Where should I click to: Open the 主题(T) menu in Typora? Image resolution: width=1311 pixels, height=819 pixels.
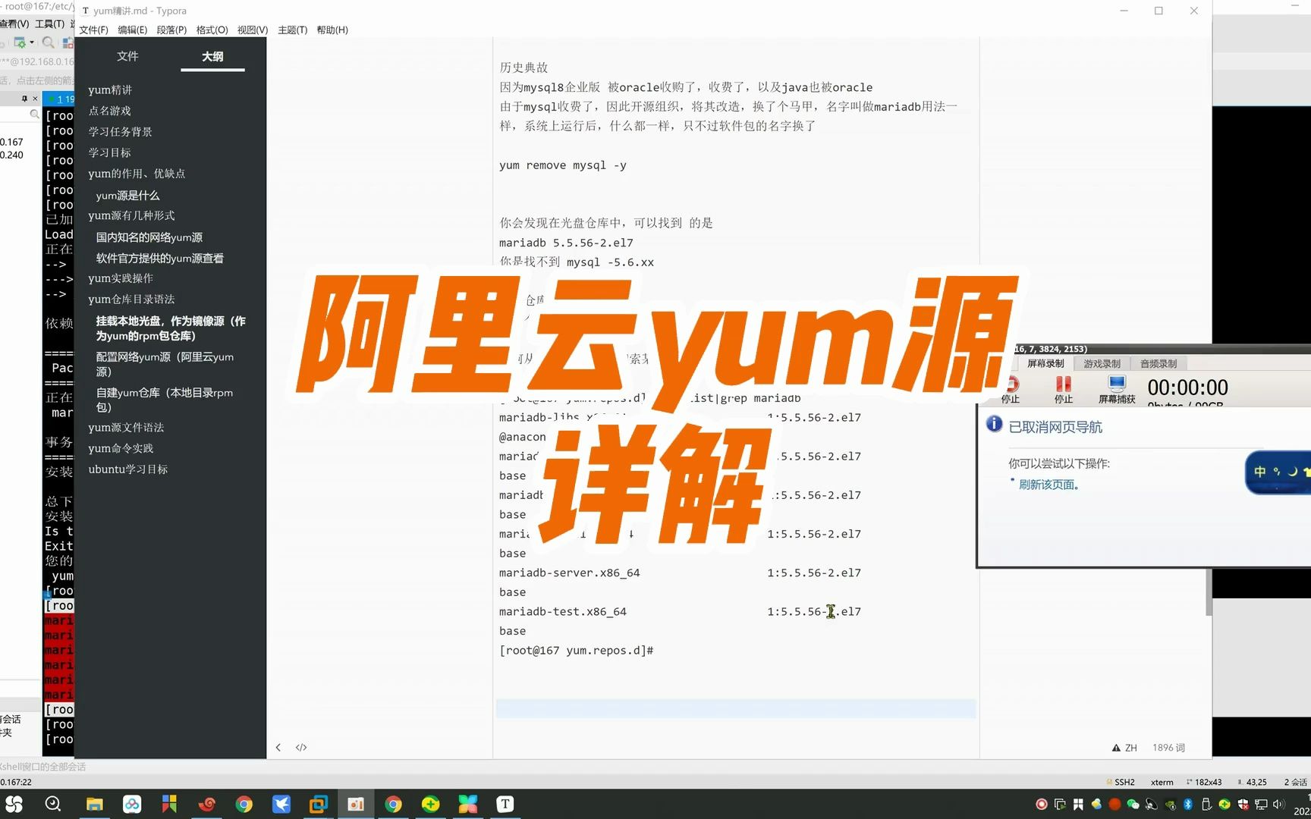292,30
